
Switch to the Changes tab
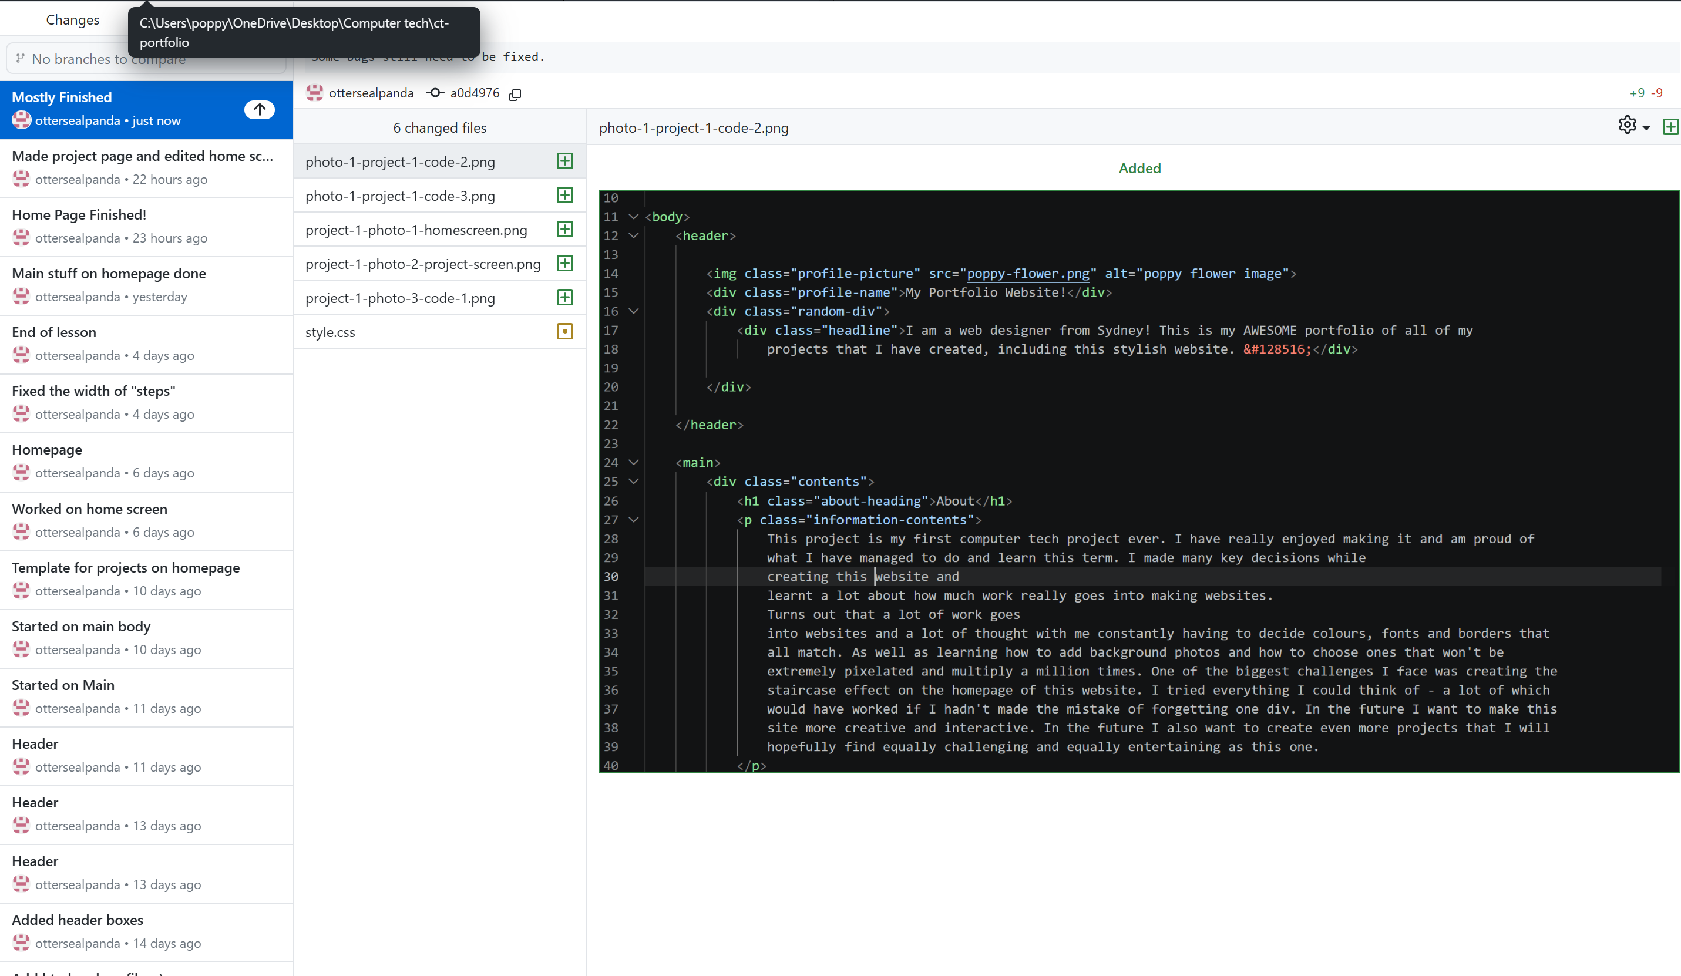click(x=72, y=20)
